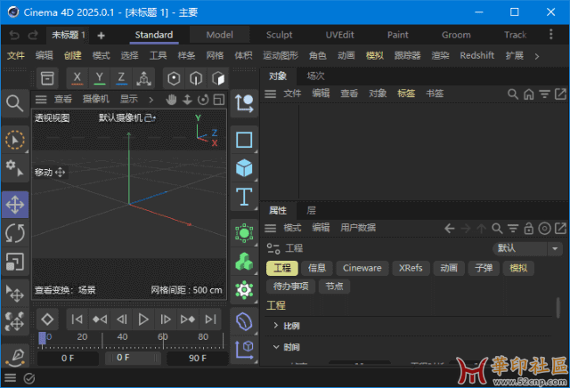Switch to the 场次 tab

[315, 76]
